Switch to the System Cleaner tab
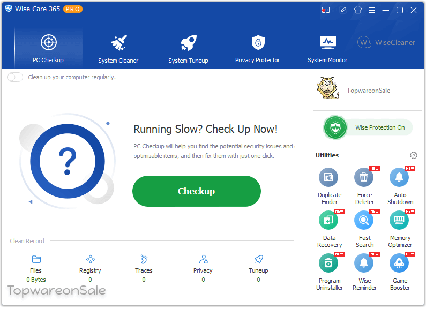The image size is (426, 309). [x=118, y=49]
